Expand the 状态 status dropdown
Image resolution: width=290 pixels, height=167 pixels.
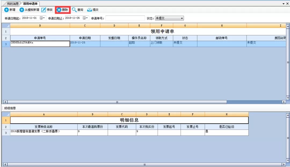tap(182, 18)
